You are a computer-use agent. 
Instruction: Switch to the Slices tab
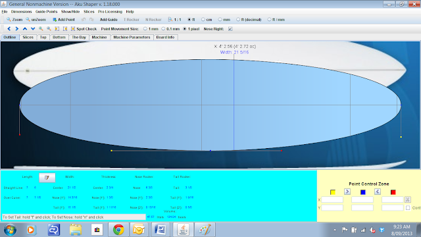[28, 38]
